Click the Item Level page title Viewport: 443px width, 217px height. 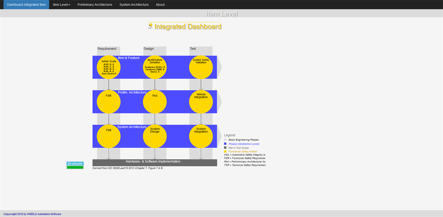[221, 14]
